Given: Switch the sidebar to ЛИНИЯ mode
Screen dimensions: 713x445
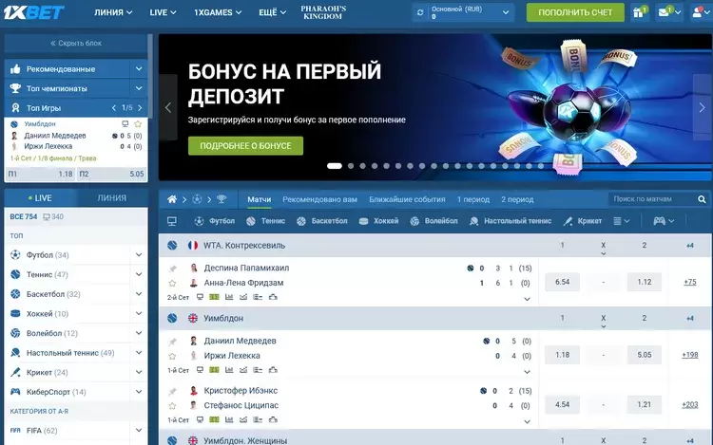Looking at the screenshot, I should point(112,197).
